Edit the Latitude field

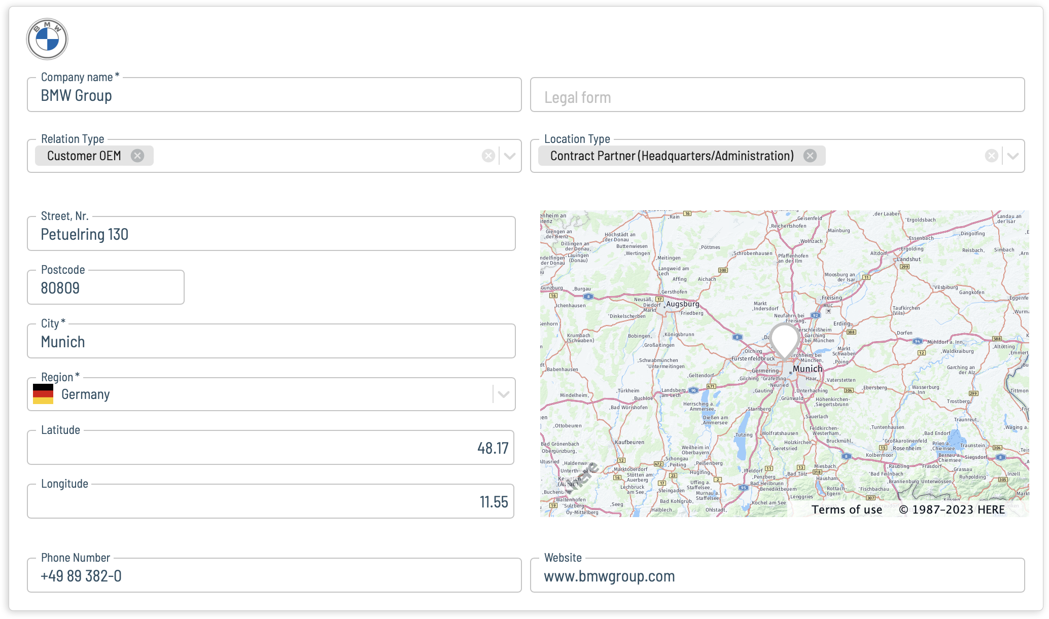[270, 448]
